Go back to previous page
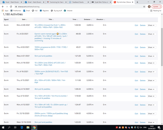163x130 pixels. (3, 7)
